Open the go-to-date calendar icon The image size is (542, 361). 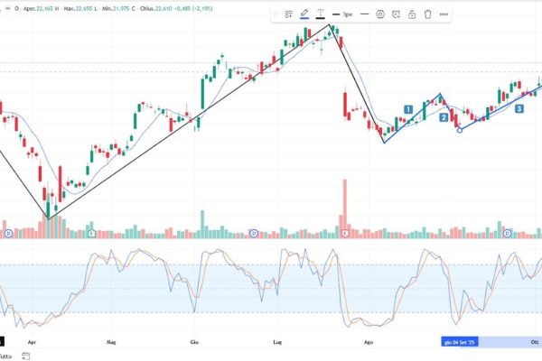pyautogui.click(x=25, y=356)
